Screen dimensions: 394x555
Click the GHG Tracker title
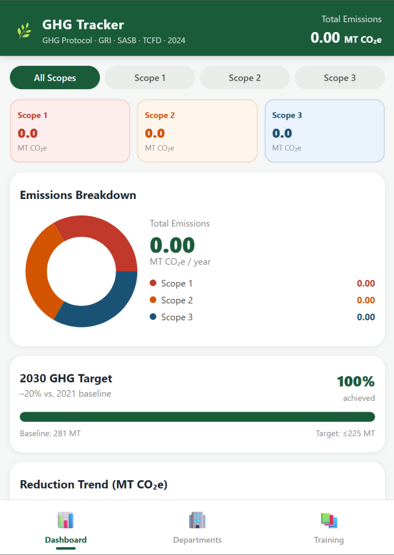coord(83,25)
